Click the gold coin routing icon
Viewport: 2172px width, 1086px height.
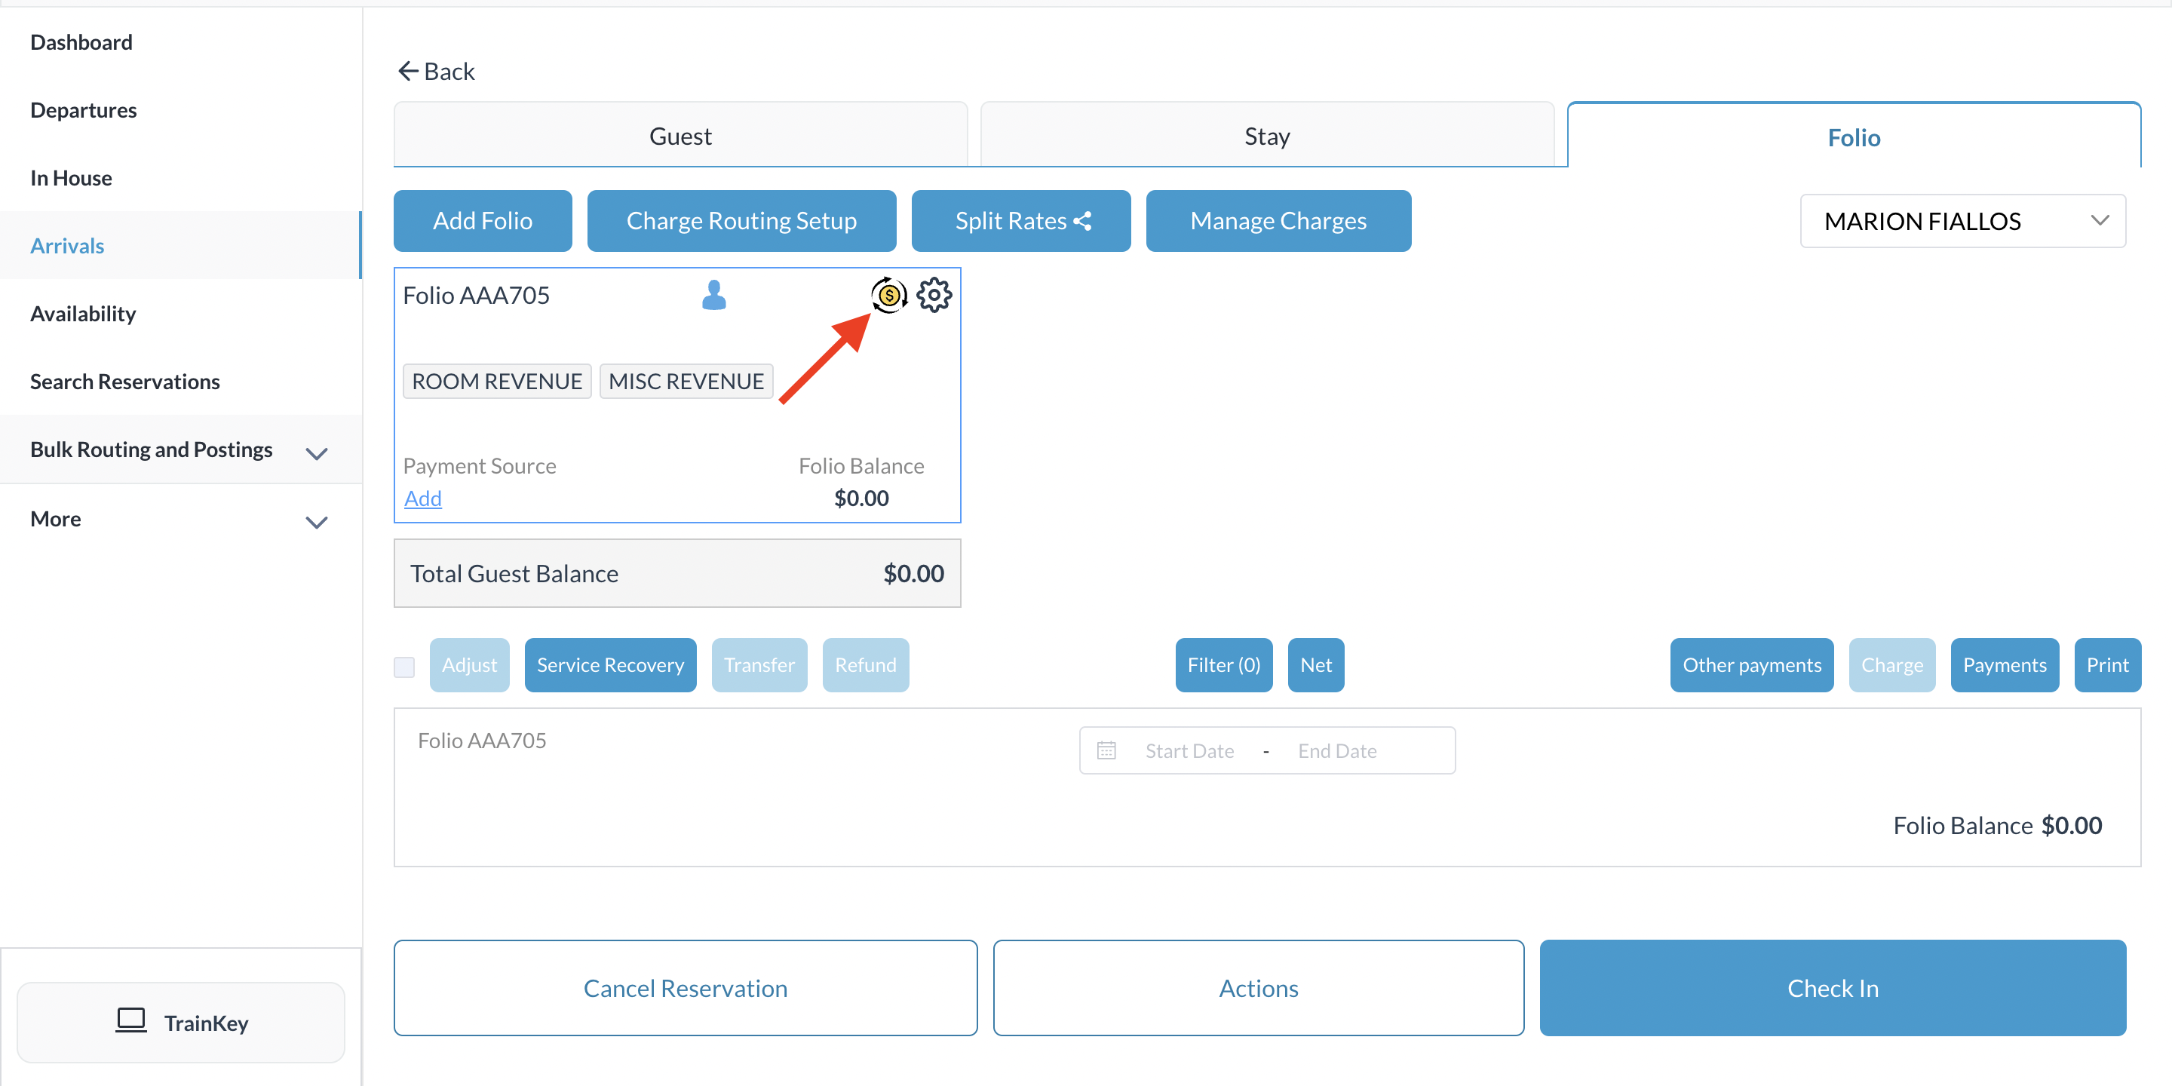click(x=888, y=295)
